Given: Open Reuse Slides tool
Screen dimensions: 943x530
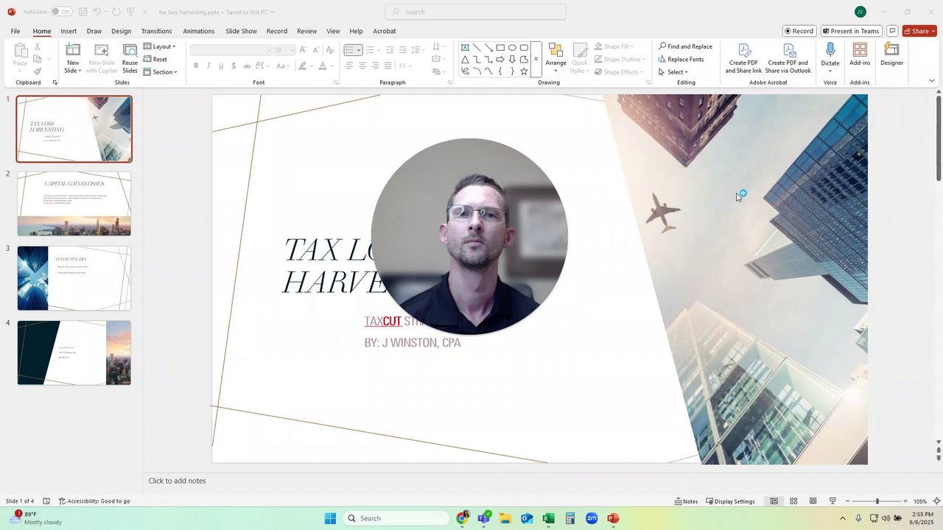Looking at the screenshot, I should 130,57.
